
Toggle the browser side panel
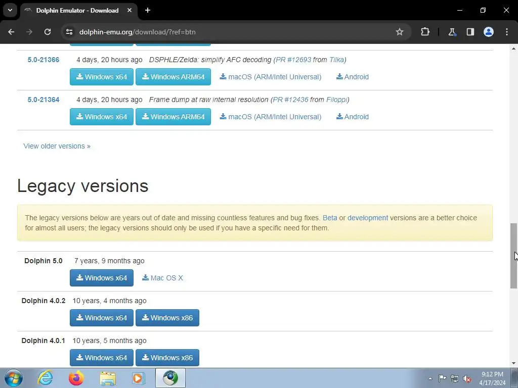pyautogui.click(x=470, y=32)
